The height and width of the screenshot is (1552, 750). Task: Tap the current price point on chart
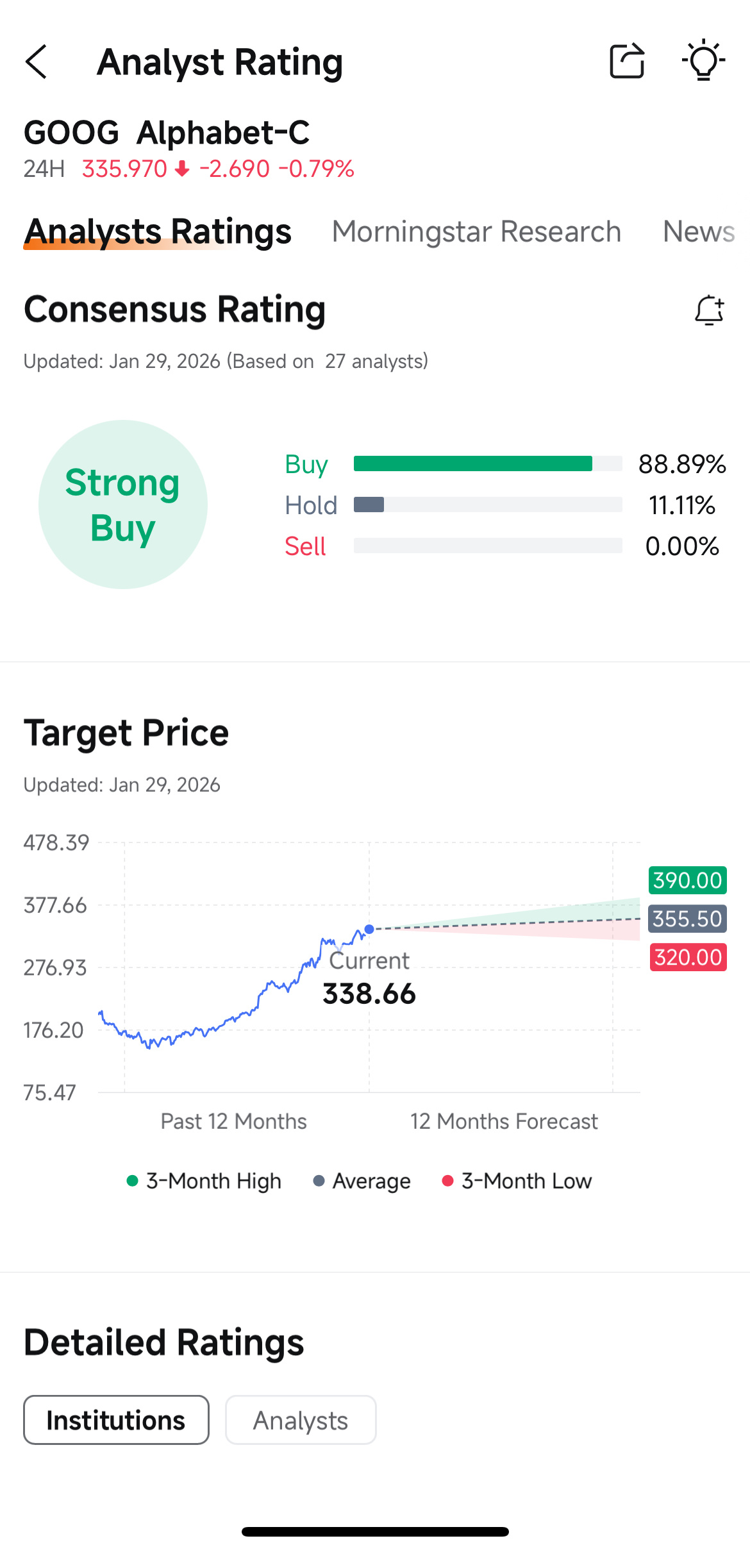point(369,929)
